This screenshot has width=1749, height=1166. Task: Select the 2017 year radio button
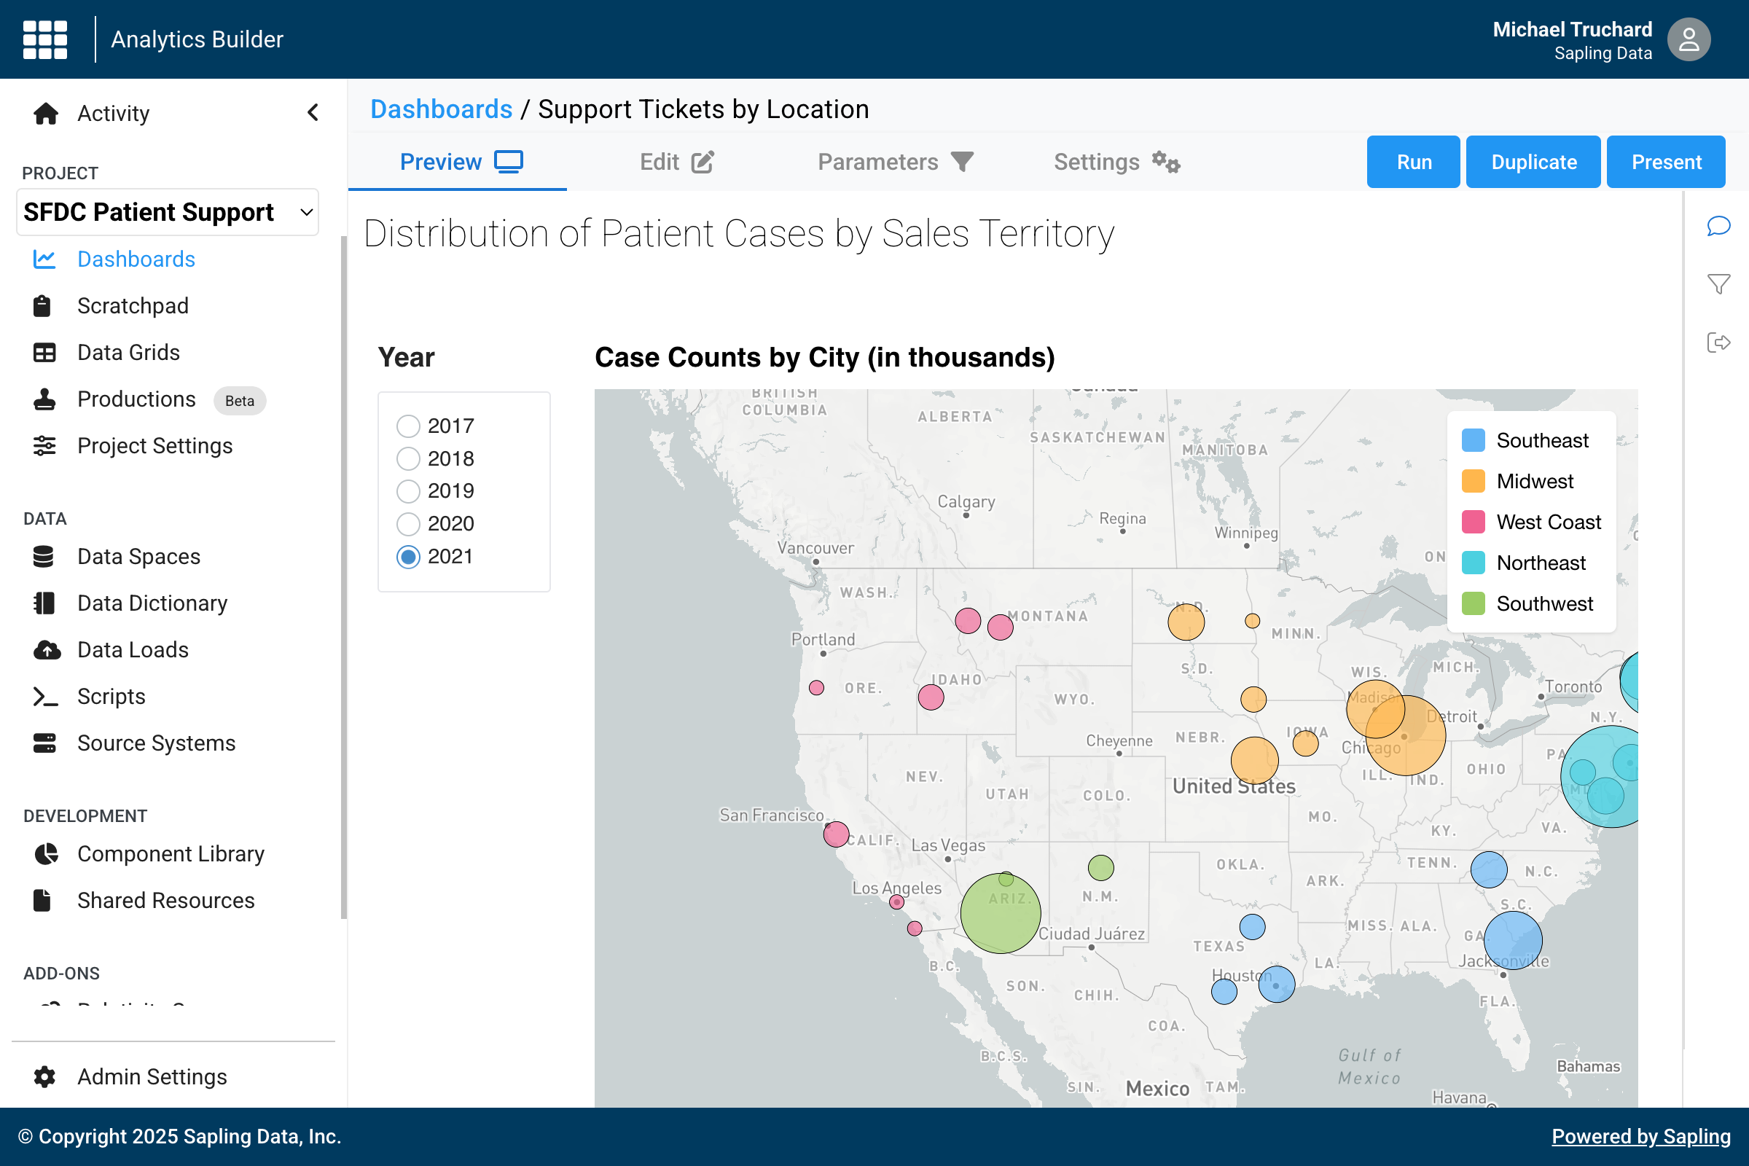coord(407,426)
